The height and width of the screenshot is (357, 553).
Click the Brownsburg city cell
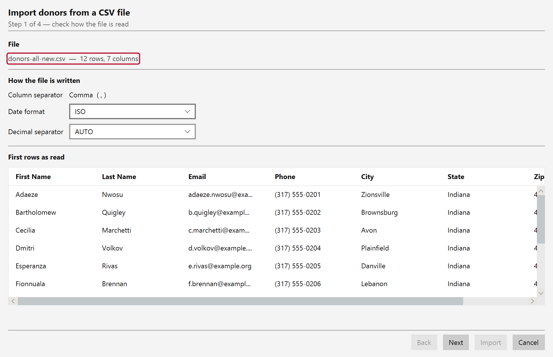coord(379,212)
